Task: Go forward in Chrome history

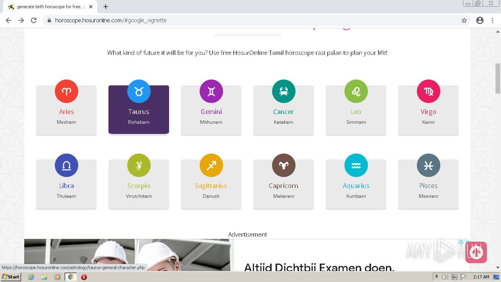Action: click(21, 20)
